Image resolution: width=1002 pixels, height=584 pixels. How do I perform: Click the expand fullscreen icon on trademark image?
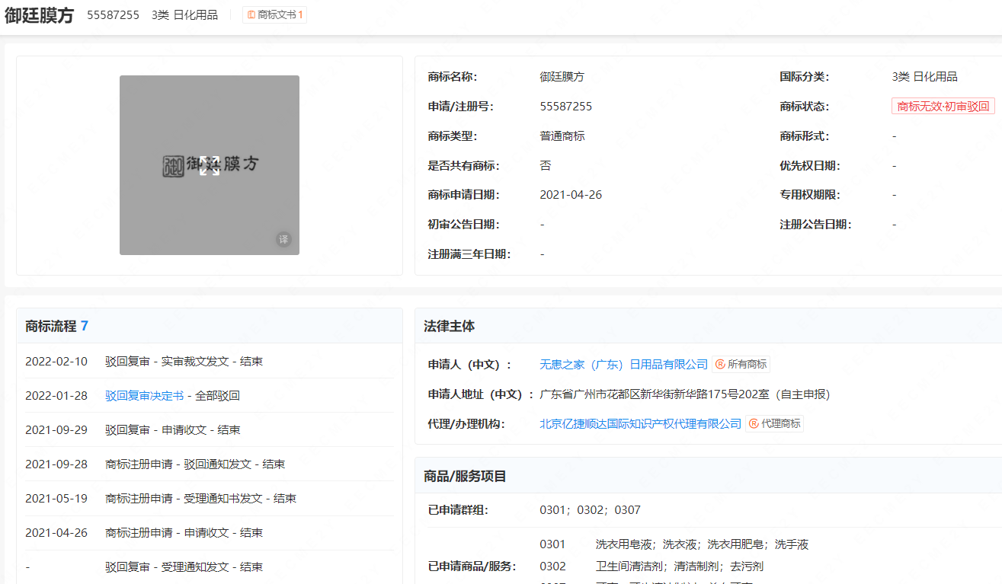[210, 166]
